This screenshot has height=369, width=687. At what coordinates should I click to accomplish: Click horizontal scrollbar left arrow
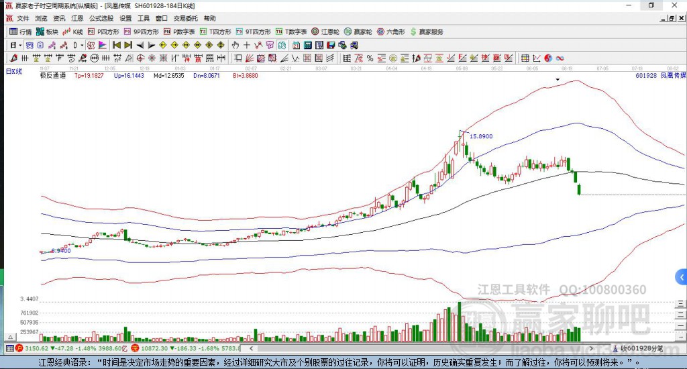coord(251,348)
